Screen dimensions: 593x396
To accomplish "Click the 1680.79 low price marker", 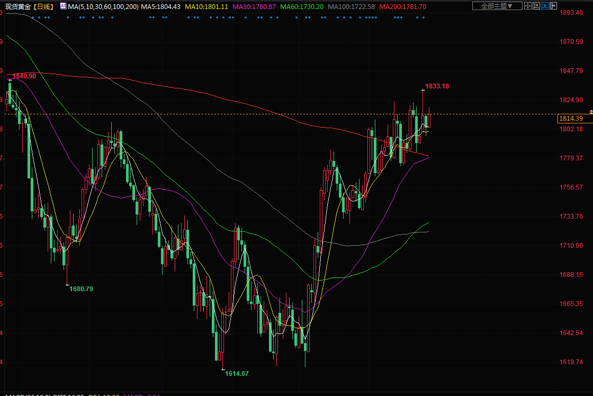I will click(x=81, y=289).
